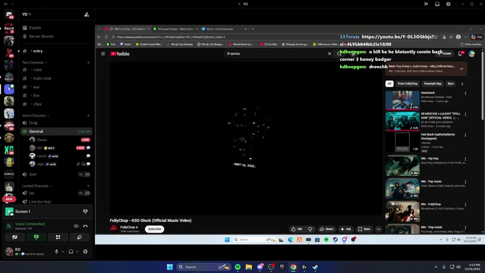Open the entry text channel
The image size is (485, 273).
[x=57, y=51]
